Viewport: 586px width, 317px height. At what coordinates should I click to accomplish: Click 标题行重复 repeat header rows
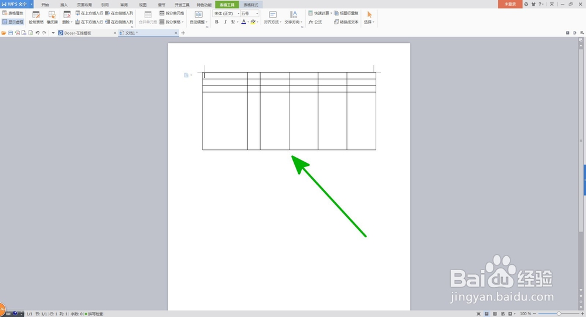point(346,13)
